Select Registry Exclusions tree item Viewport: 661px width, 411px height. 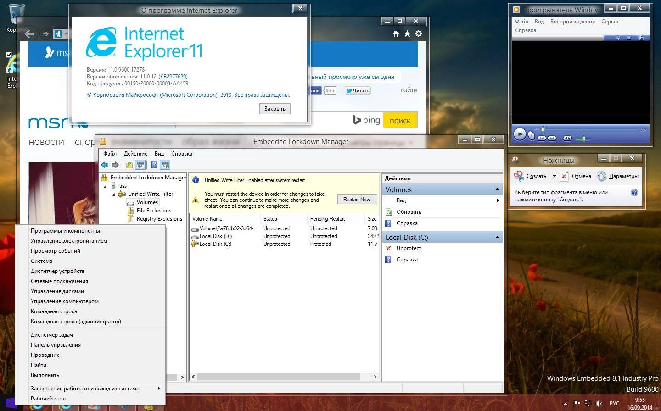pyautogui.click(x=159, y=219)
